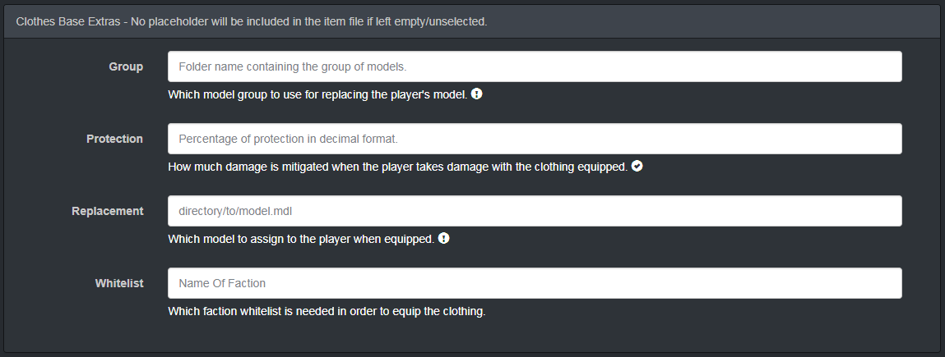
Task: Click the 'Folder name containing the group' placeholder
Action: (292, 66)
